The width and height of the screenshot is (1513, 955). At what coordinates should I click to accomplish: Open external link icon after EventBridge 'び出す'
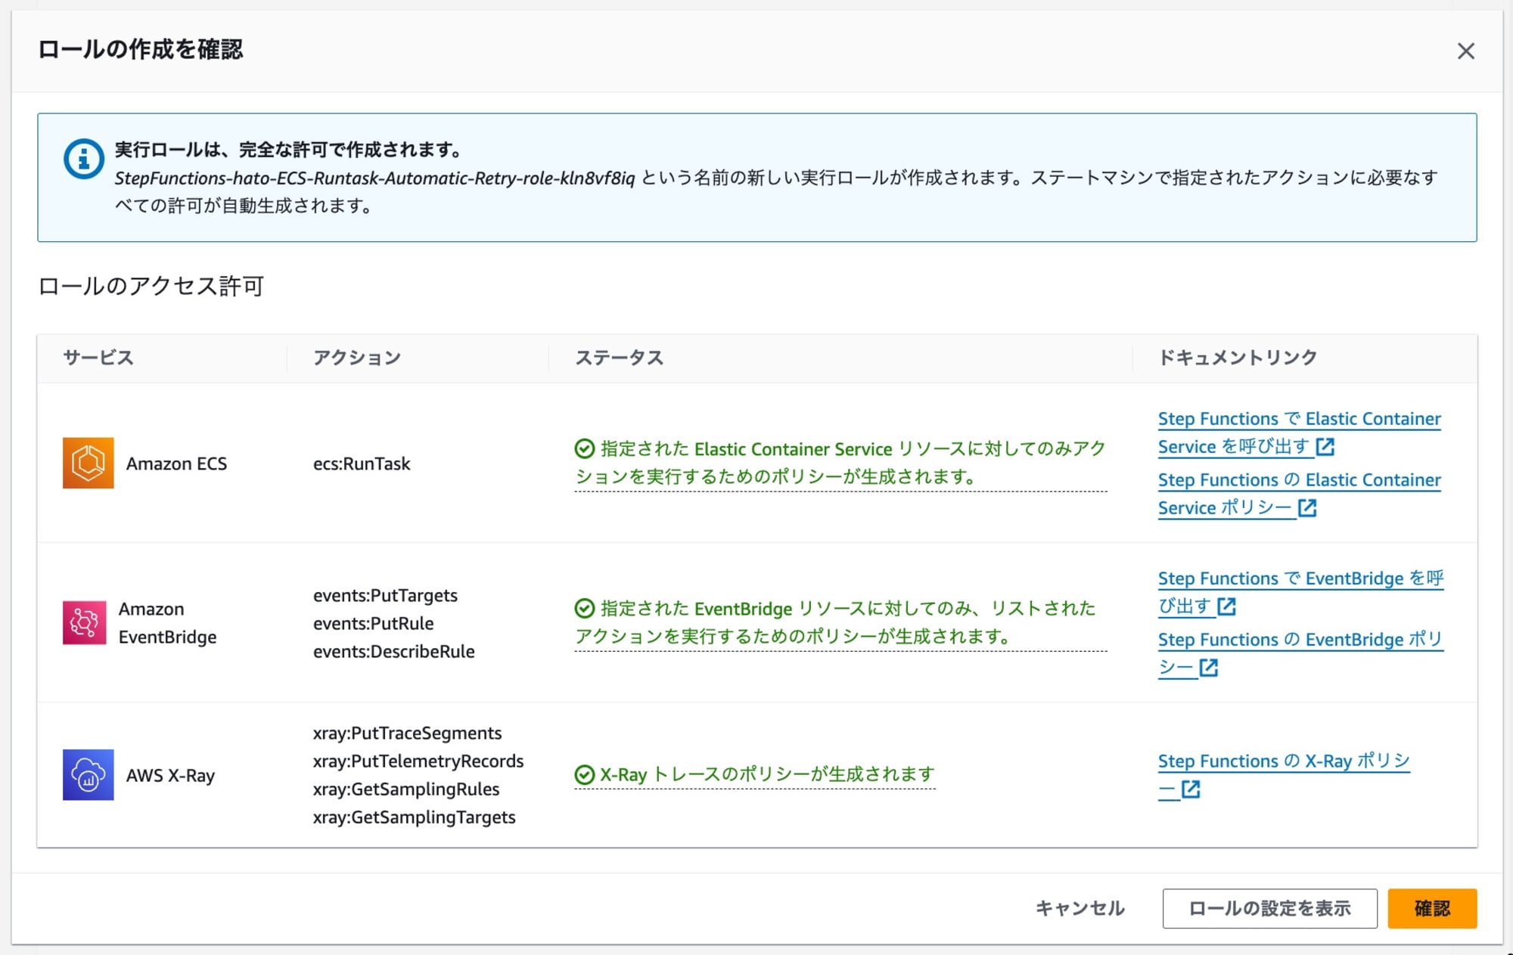1226,606
